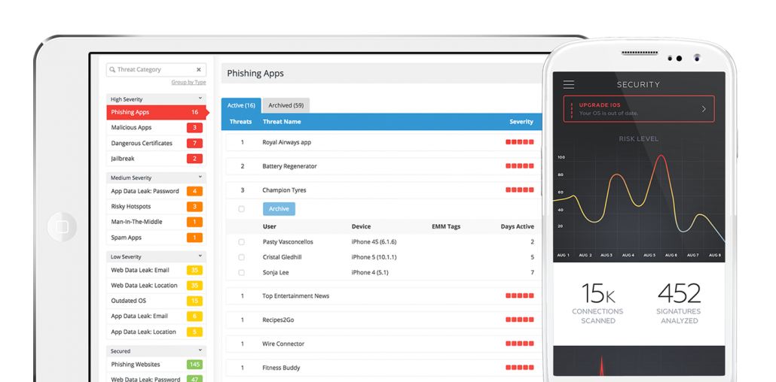Screen dimensions: 776x382
Task: Select Malicious Apps category
Action: pyautogui.click(x=156, y=128)
